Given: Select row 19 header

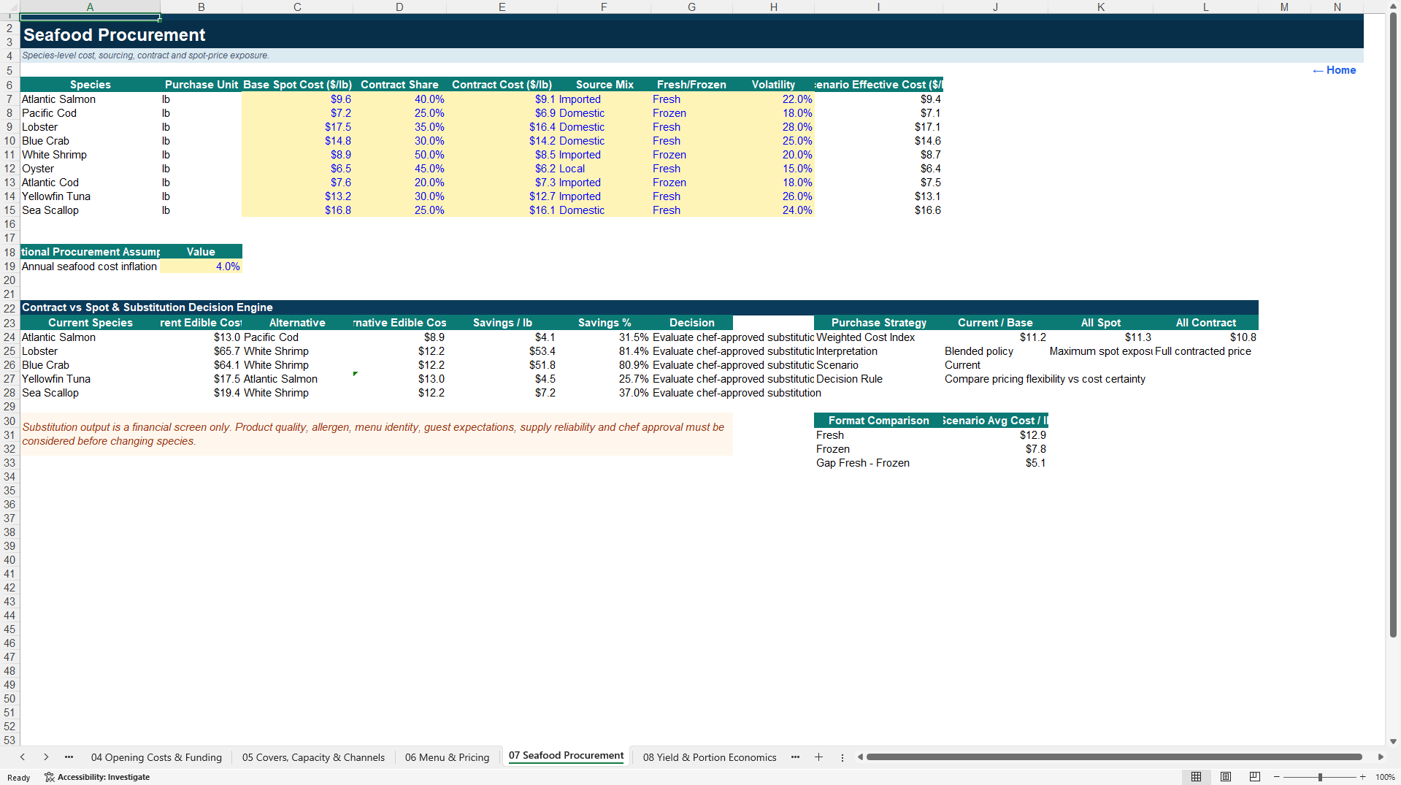Looking at the screenshot, I should (9, 267).
